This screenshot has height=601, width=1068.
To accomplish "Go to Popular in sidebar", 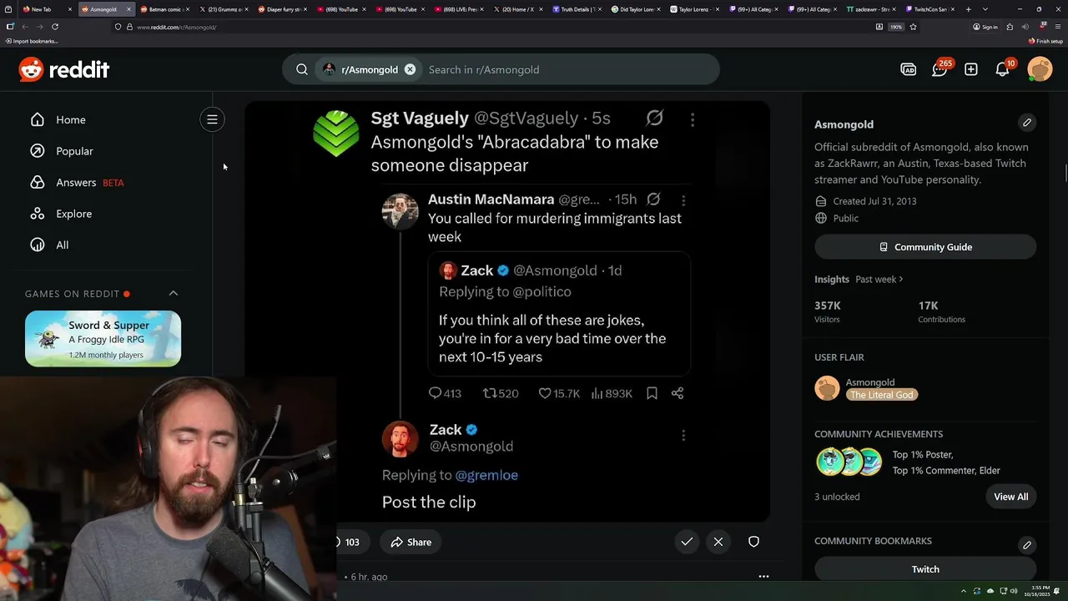I will pos(74,151).
